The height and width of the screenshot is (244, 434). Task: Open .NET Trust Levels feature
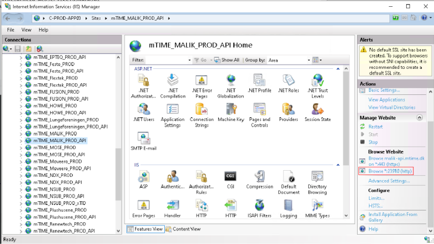(317, 86)
